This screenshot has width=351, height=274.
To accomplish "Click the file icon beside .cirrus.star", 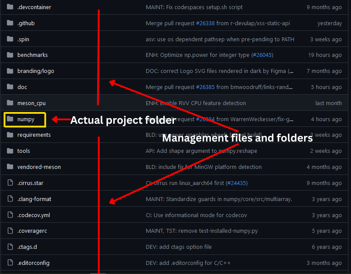I will (10, 182).
